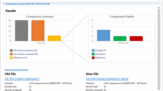Screen dimensions: 163x91
Task: Click Old File 'Records compared:' label
Action: click(13, 90)
